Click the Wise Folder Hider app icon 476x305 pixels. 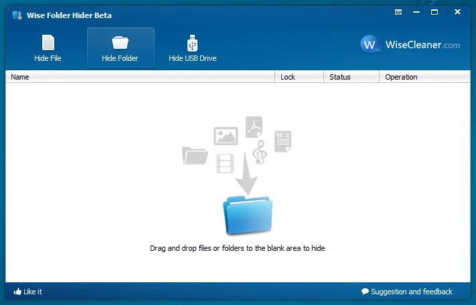point(17,15)
